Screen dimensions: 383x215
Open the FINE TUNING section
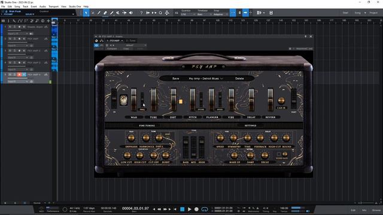coord(147,125)
